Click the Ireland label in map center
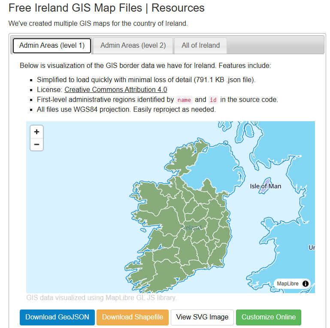330x328 pixels. [191, 227]
